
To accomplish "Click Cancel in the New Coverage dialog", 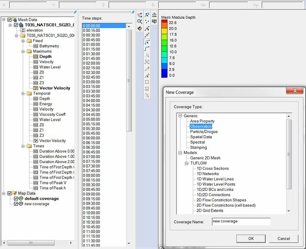I will pos(284,239).
